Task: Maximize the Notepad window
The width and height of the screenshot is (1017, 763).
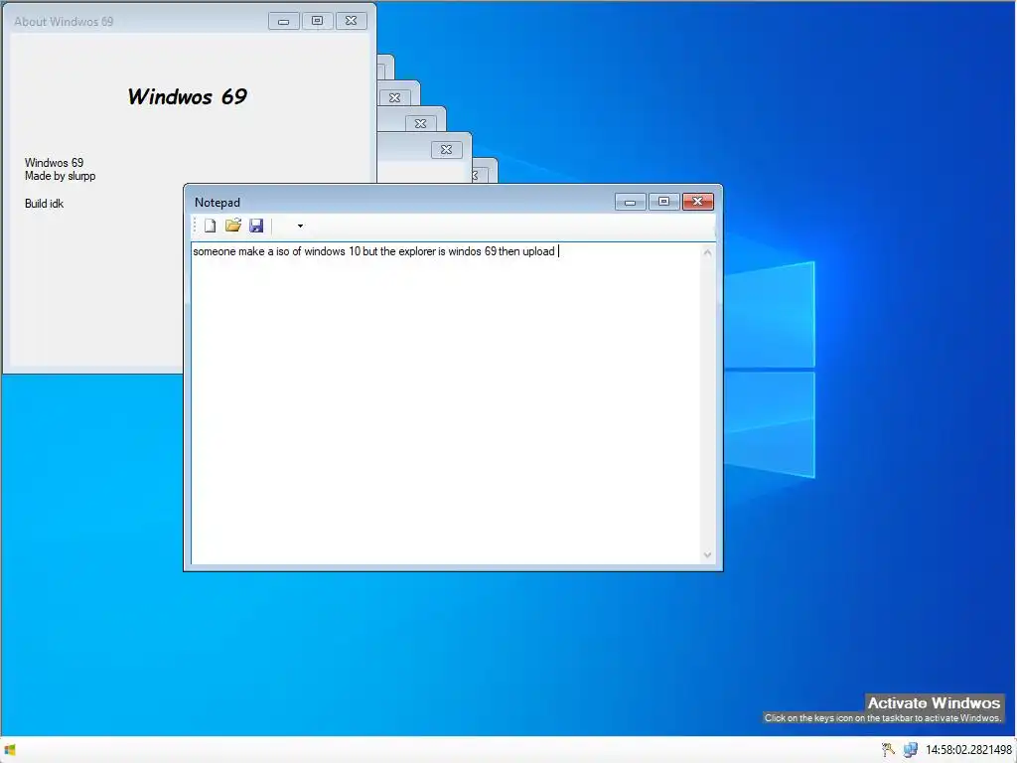Action: [x=663, y=202]
